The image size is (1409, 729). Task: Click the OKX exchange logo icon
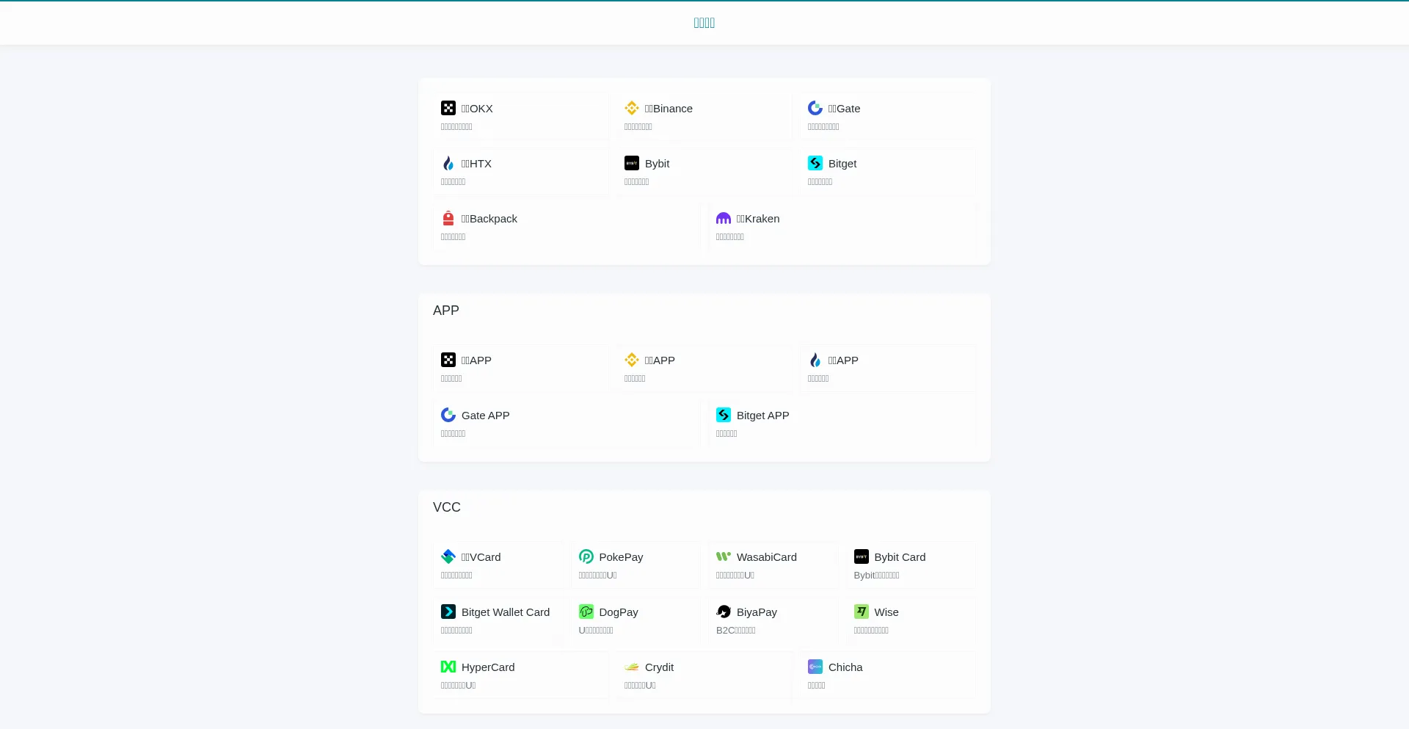coord(448,108)
